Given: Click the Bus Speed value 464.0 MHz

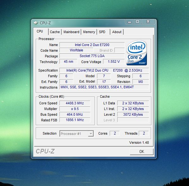Looking at the screenshot, I should tap(75, 114).
